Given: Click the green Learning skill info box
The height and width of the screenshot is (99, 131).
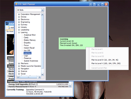Looking at the screenshot, I should click(x=77, y=43).
